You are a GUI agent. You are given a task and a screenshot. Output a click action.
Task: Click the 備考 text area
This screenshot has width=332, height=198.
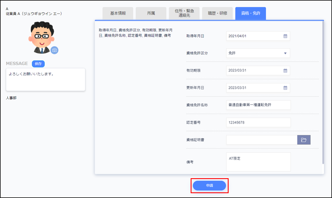pos(258,162)
